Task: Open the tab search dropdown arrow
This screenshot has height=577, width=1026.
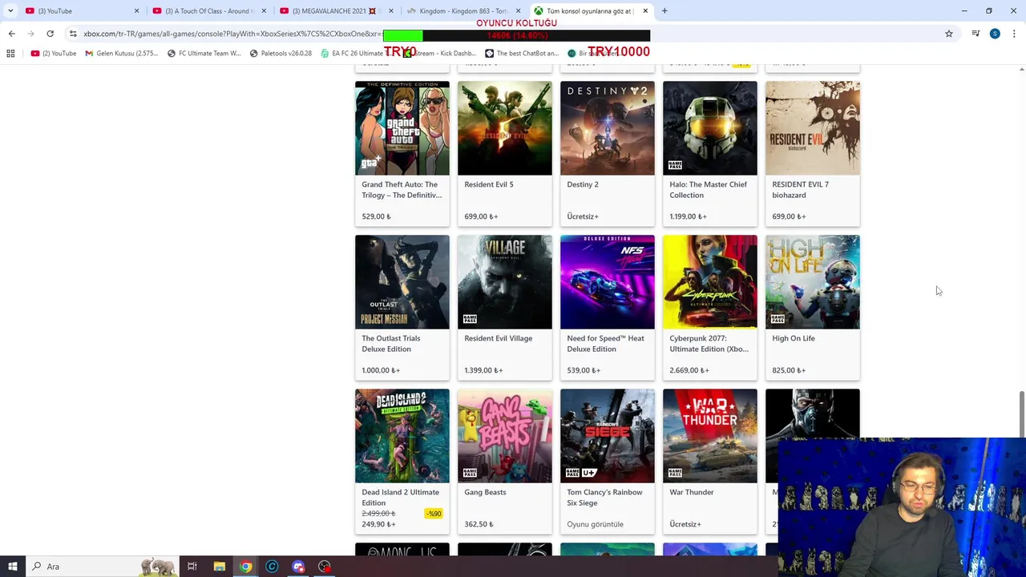Action: click(x=10, y=10)
